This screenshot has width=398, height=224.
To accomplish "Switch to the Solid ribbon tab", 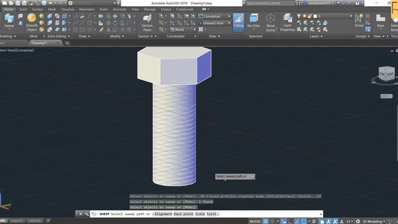I will tap(23, 9).
